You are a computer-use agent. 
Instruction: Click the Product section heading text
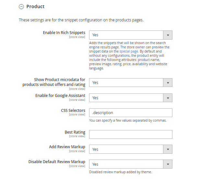click(x=35, y=6)
